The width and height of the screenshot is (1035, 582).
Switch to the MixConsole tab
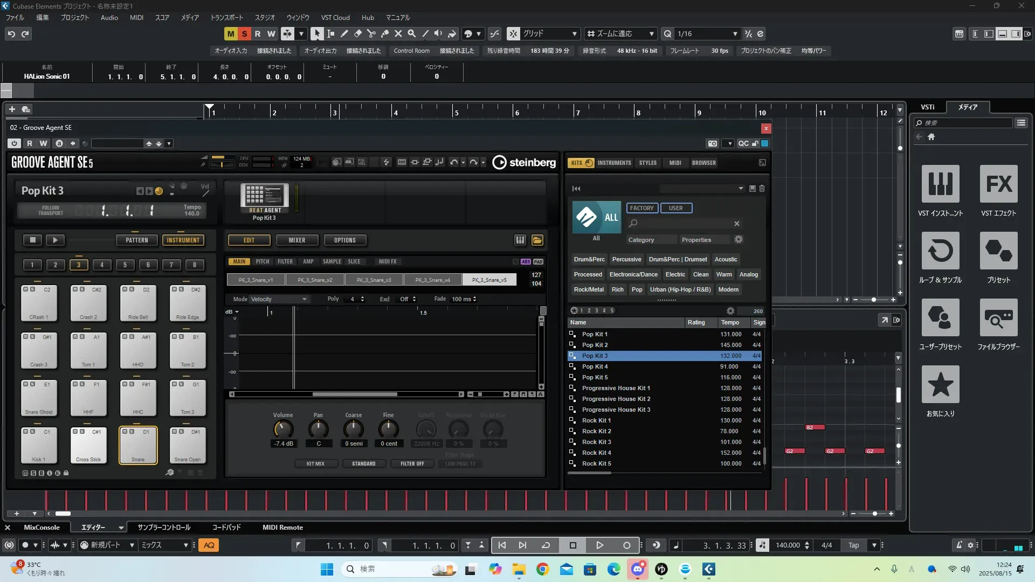coord(42,528)
